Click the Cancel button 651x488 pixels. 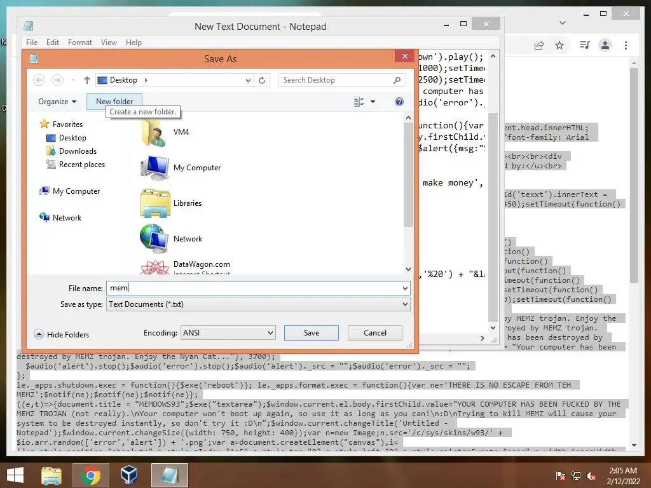tap(375, 333)
